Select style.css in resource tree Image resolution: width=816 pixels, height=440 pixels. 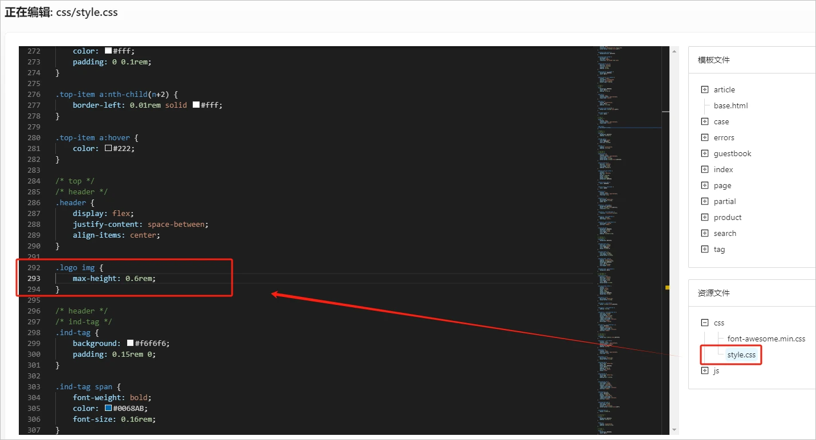741,355
